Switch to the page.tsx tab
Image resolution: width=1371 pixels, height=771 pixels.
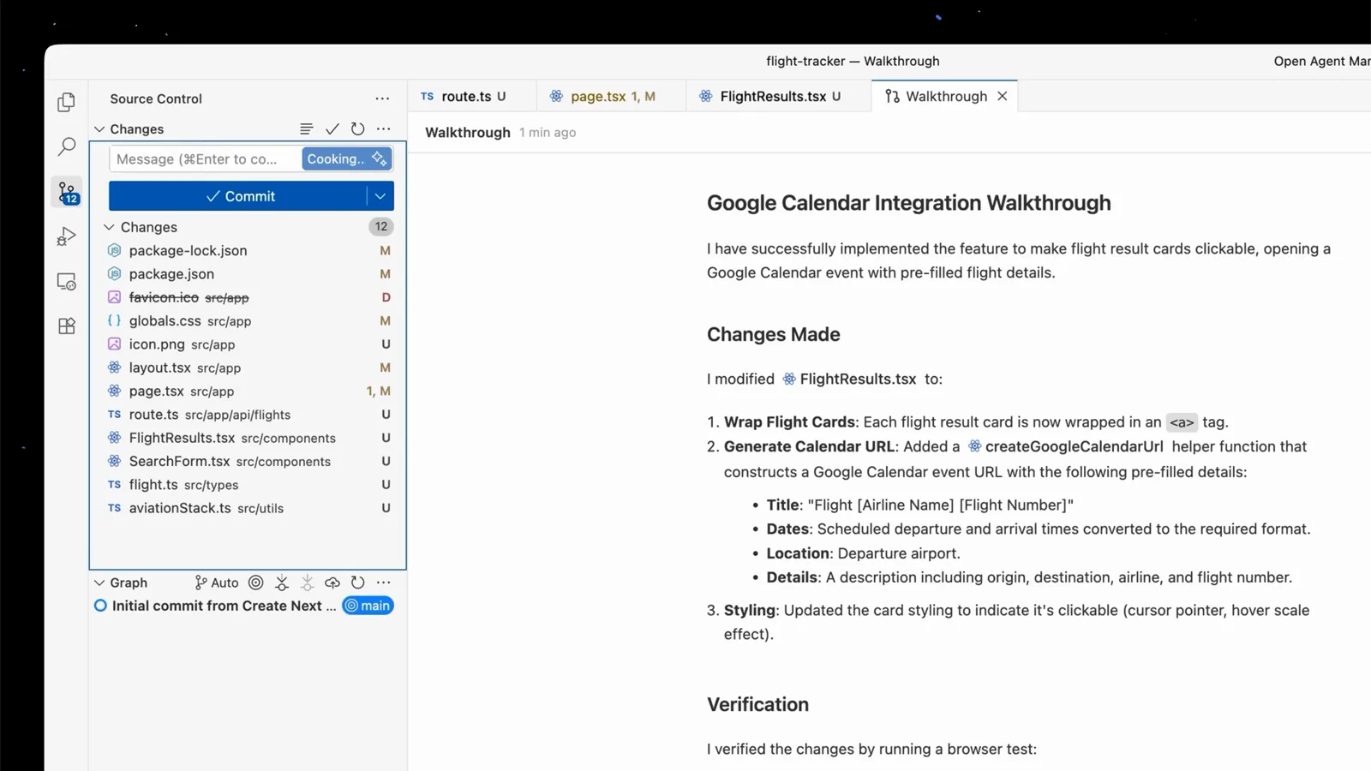pos(611,96)
